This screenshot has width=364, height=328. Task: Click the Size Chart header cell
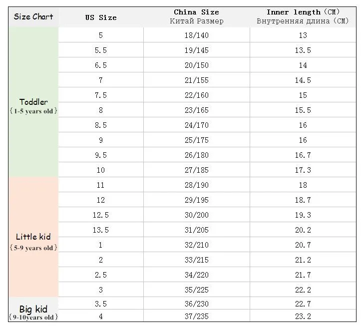[33, 16]
